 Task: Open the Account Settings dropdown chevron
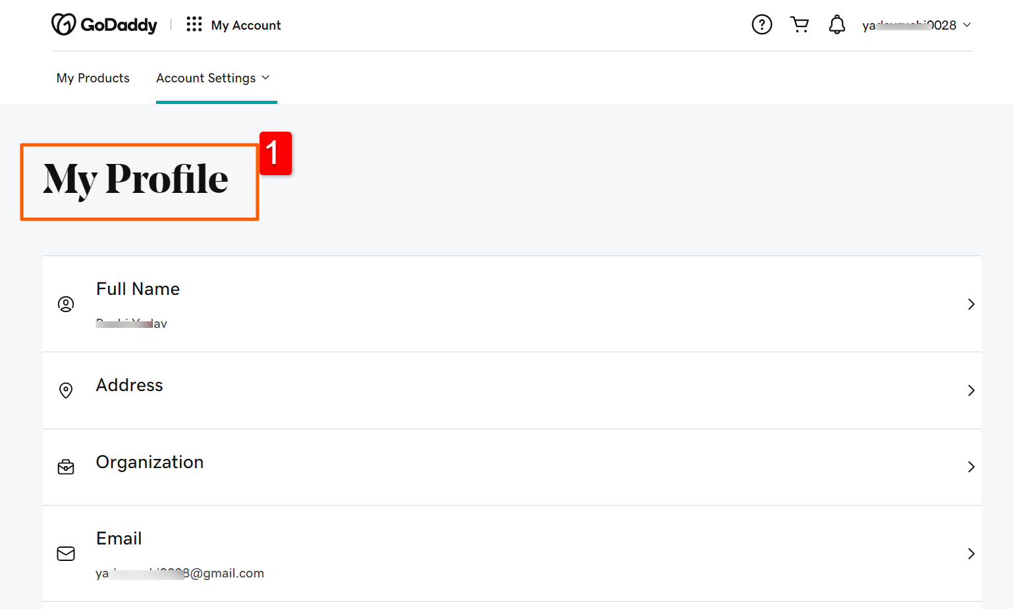[266, 77]
